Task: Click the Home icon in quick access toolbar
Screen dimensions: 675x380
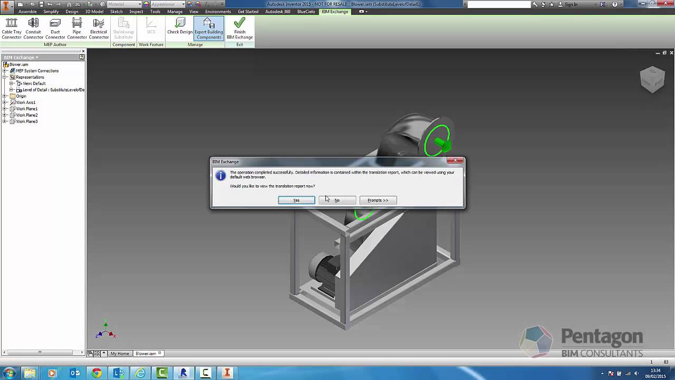Action: (69, 4)
